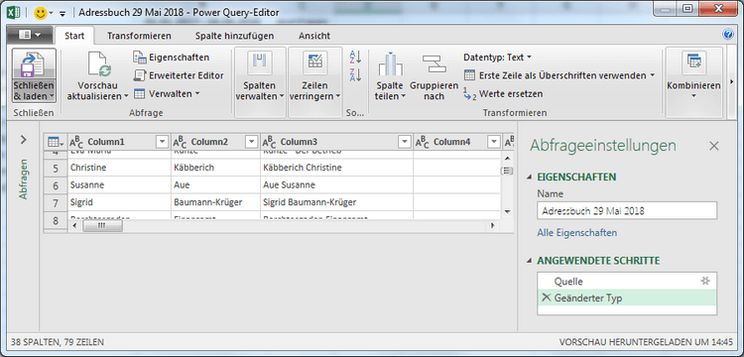Open Column2 filter dropdown

[x=251, y=142]
